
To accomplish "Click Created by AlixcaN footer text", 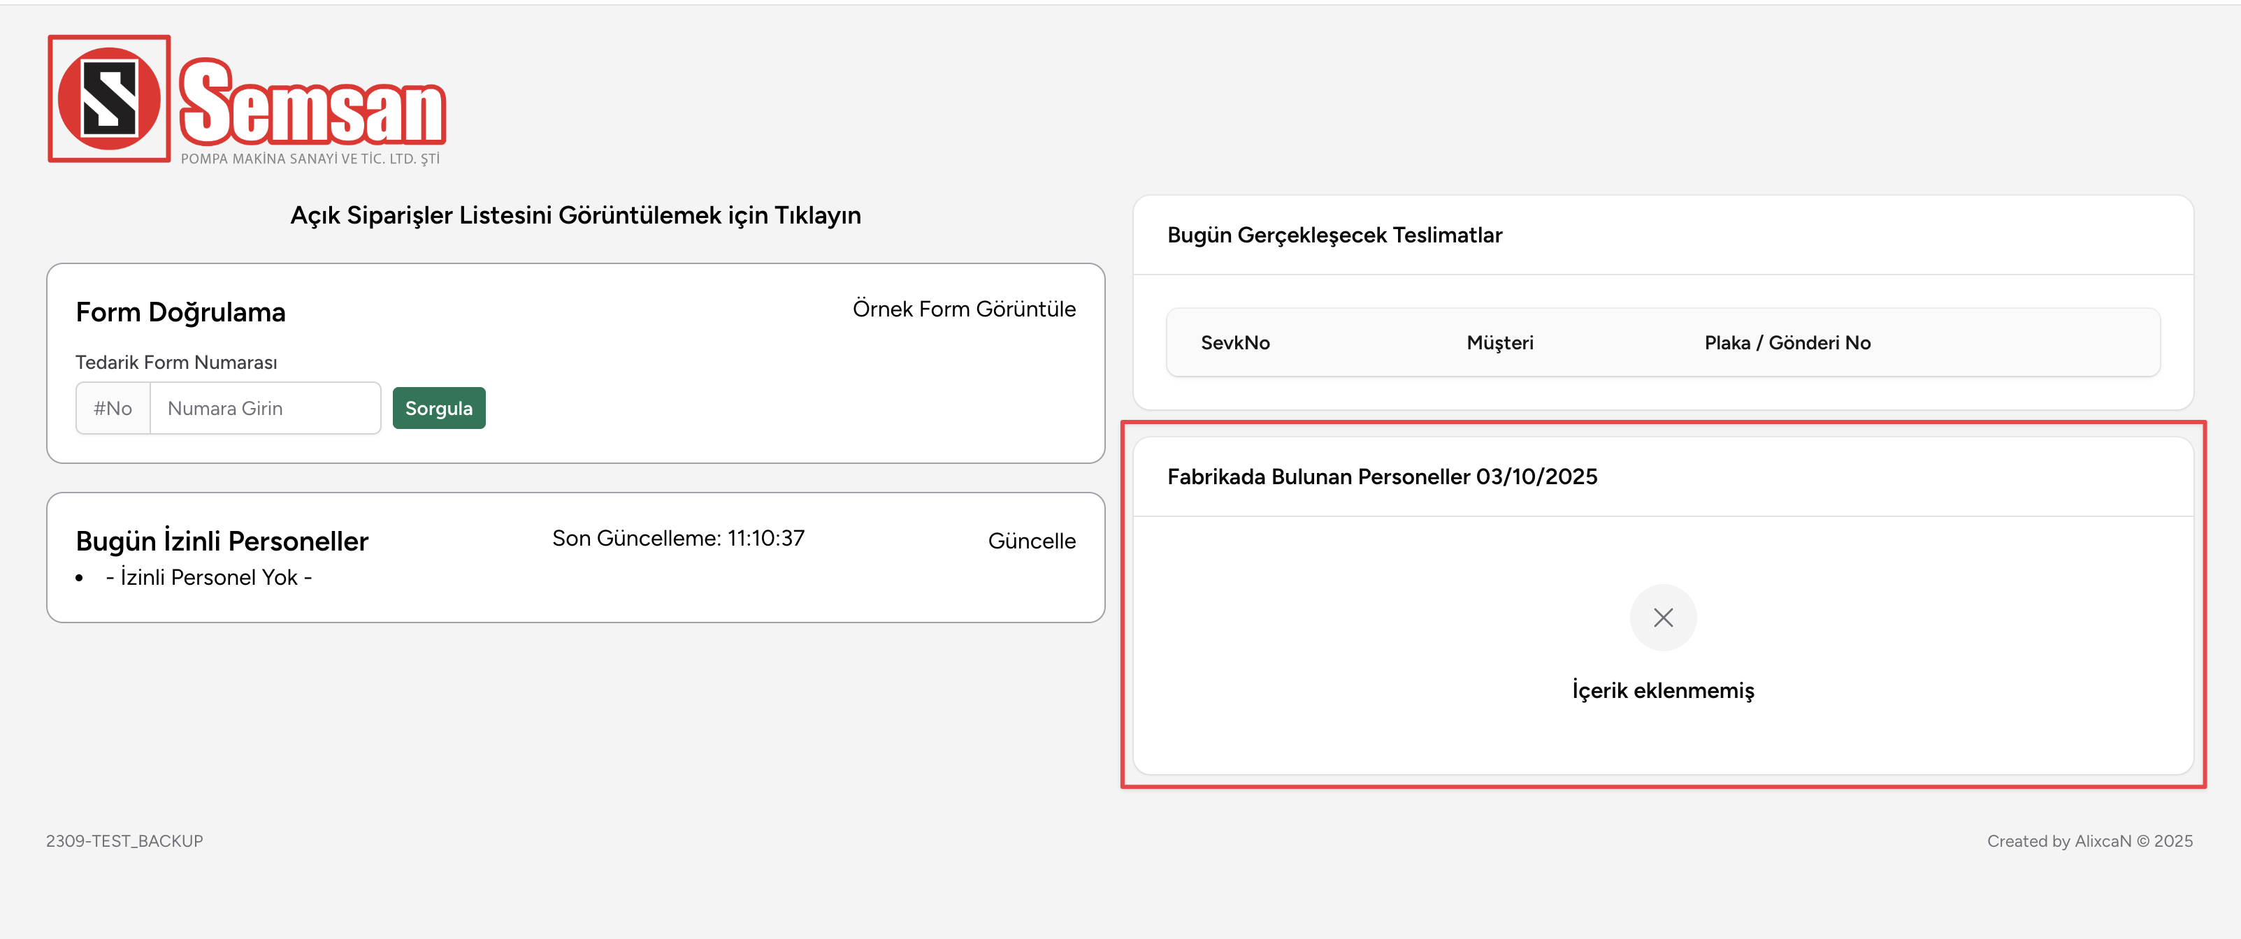I will pyautogui.click(x=2089, y=840).
